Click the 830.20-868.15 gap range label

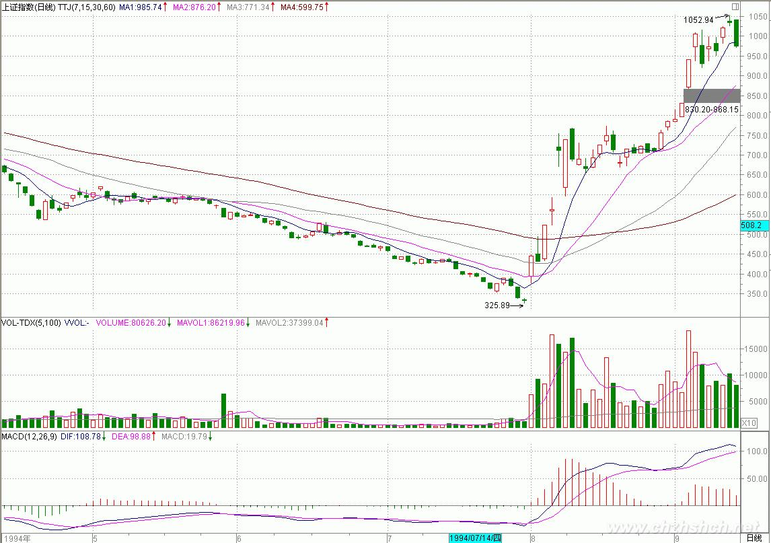[712, 109]
